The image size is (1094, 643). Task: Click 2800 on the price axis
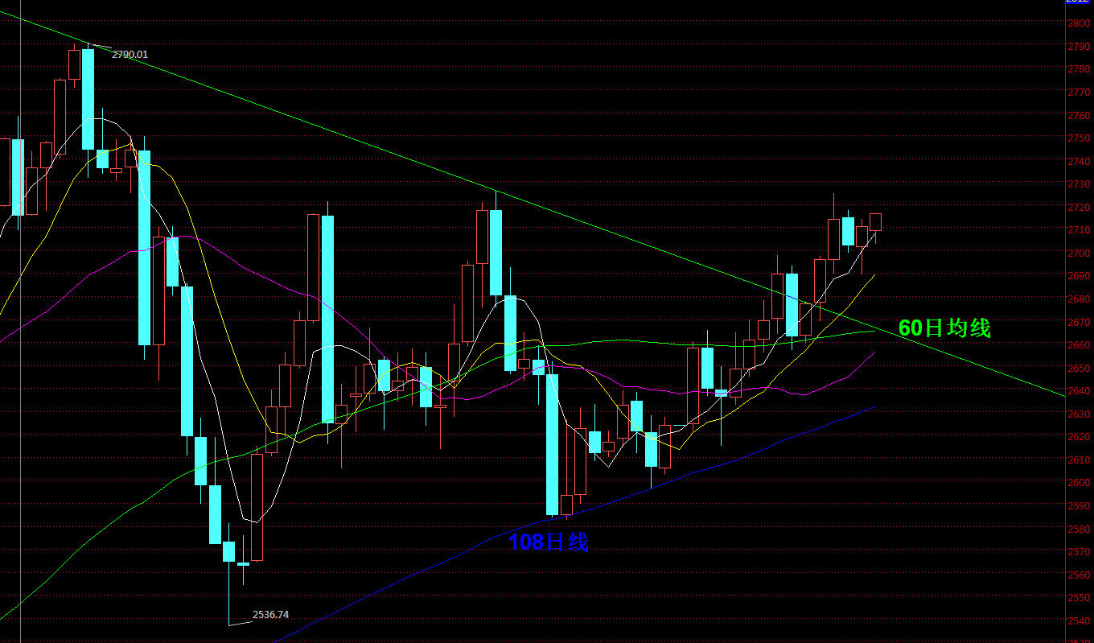tap(1079, 23)
